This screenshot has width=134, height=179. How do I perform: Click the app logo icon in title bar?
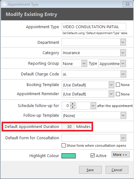coord(4,4)
